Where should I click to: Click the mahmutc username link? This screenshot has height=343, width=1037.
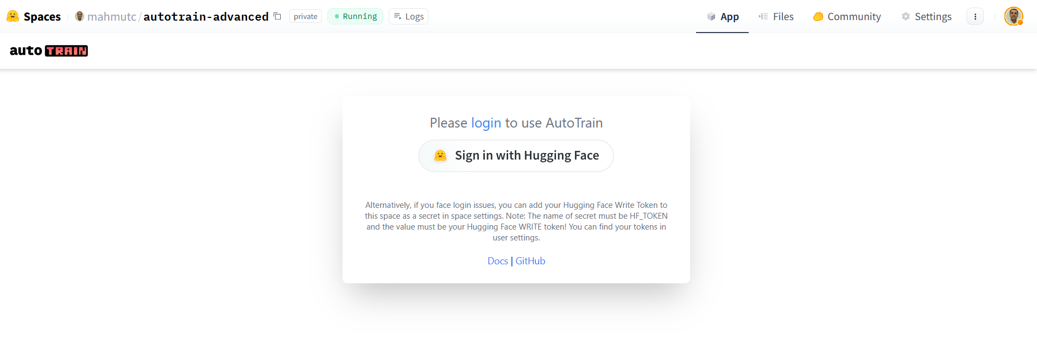112,16
